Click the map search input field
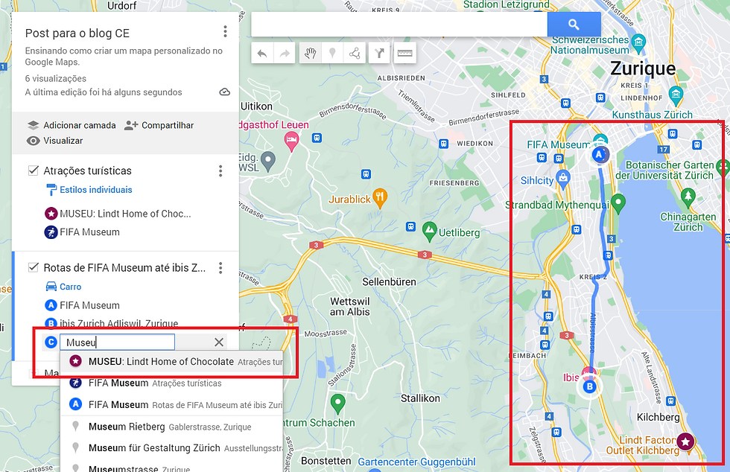The width and height of the screenshot is (730, 472). 399,25
